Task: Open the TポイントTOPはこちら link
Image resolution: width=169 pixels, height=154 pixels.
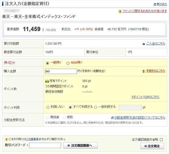Action: coord(145,97)
